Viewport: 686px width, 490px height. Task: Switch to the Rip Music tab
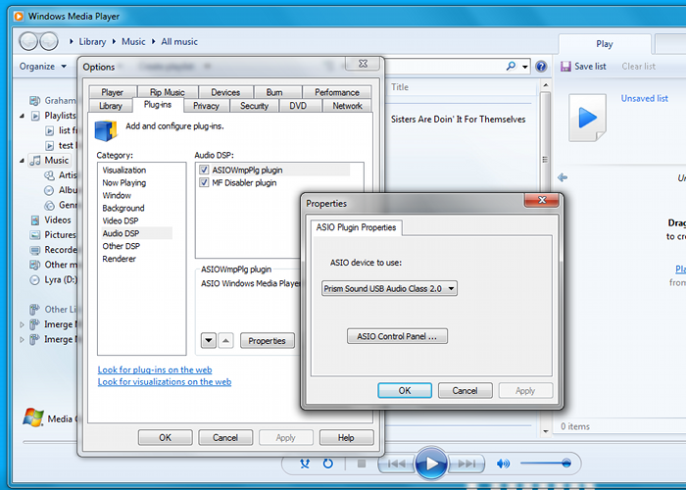click(168, 92)
